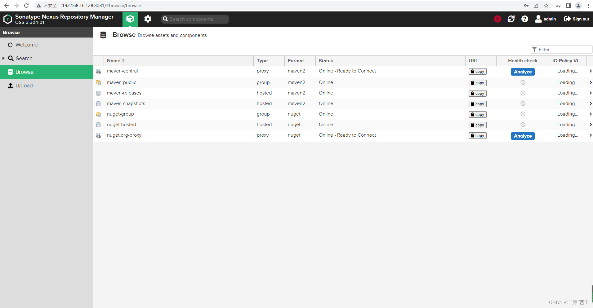Open maven-central row chevron

pyautogui.click(x=591, y=71)
